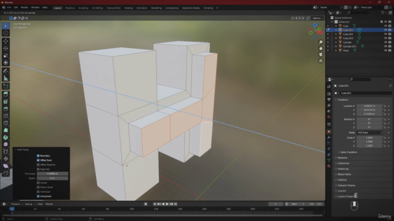Disable the Interpolate checkbox
Viewport: 394px width, 221px height.
click(38, 196)
